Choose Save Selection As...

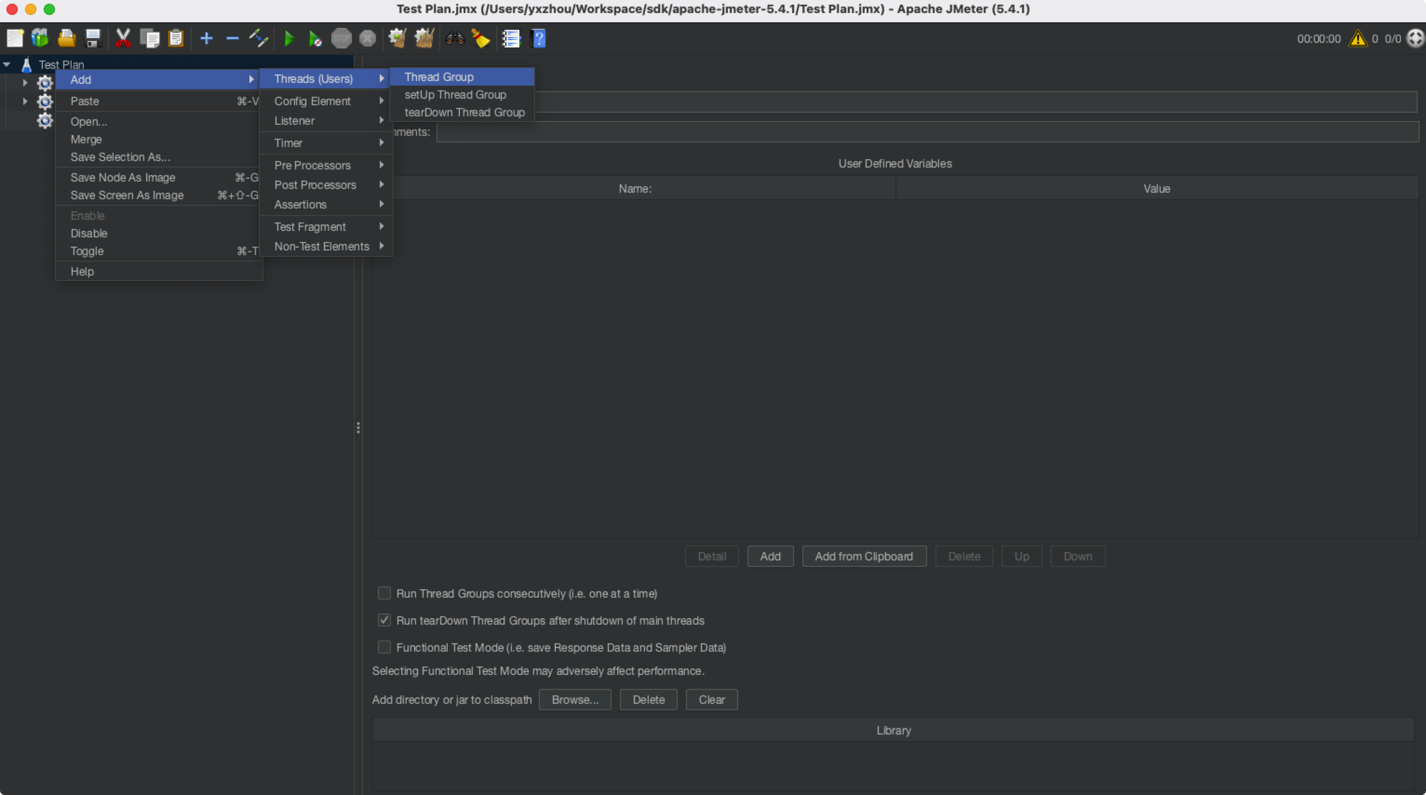(159, 157)
